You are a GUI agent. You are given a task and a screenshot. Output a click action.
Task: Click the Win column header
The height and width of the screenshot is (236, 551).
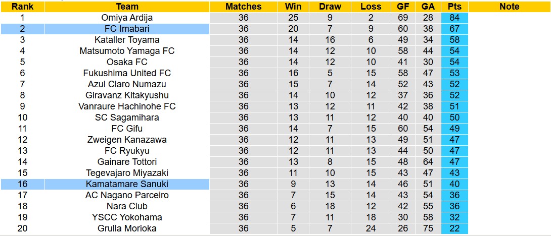click(293, 7)
